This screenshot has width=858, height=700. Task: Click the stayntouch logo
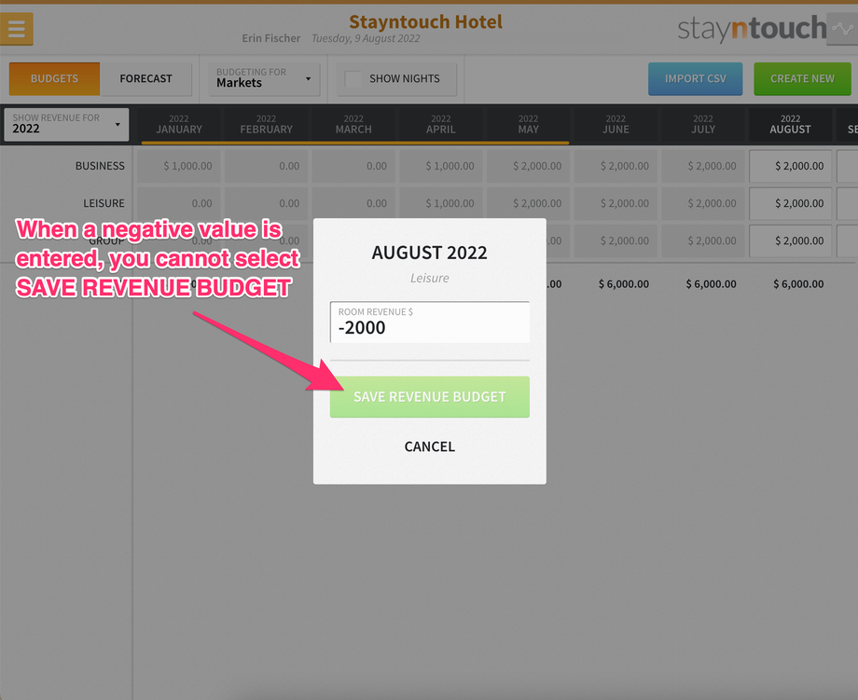[752, 29]
